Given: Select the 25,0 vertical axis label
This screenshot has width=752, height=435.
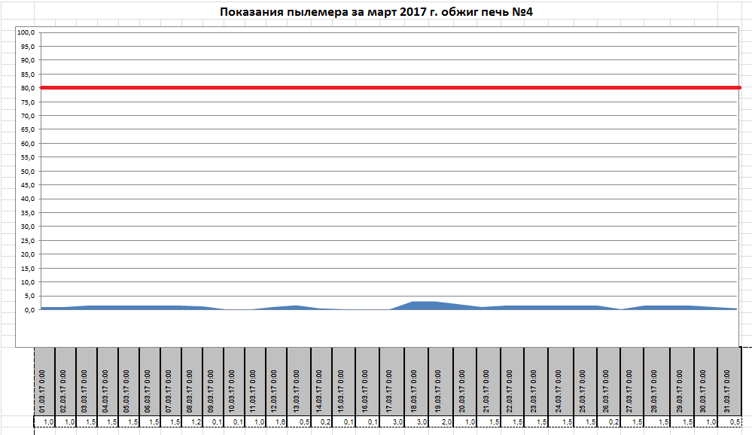Looking at the screenshot, I should coord(26,241).
